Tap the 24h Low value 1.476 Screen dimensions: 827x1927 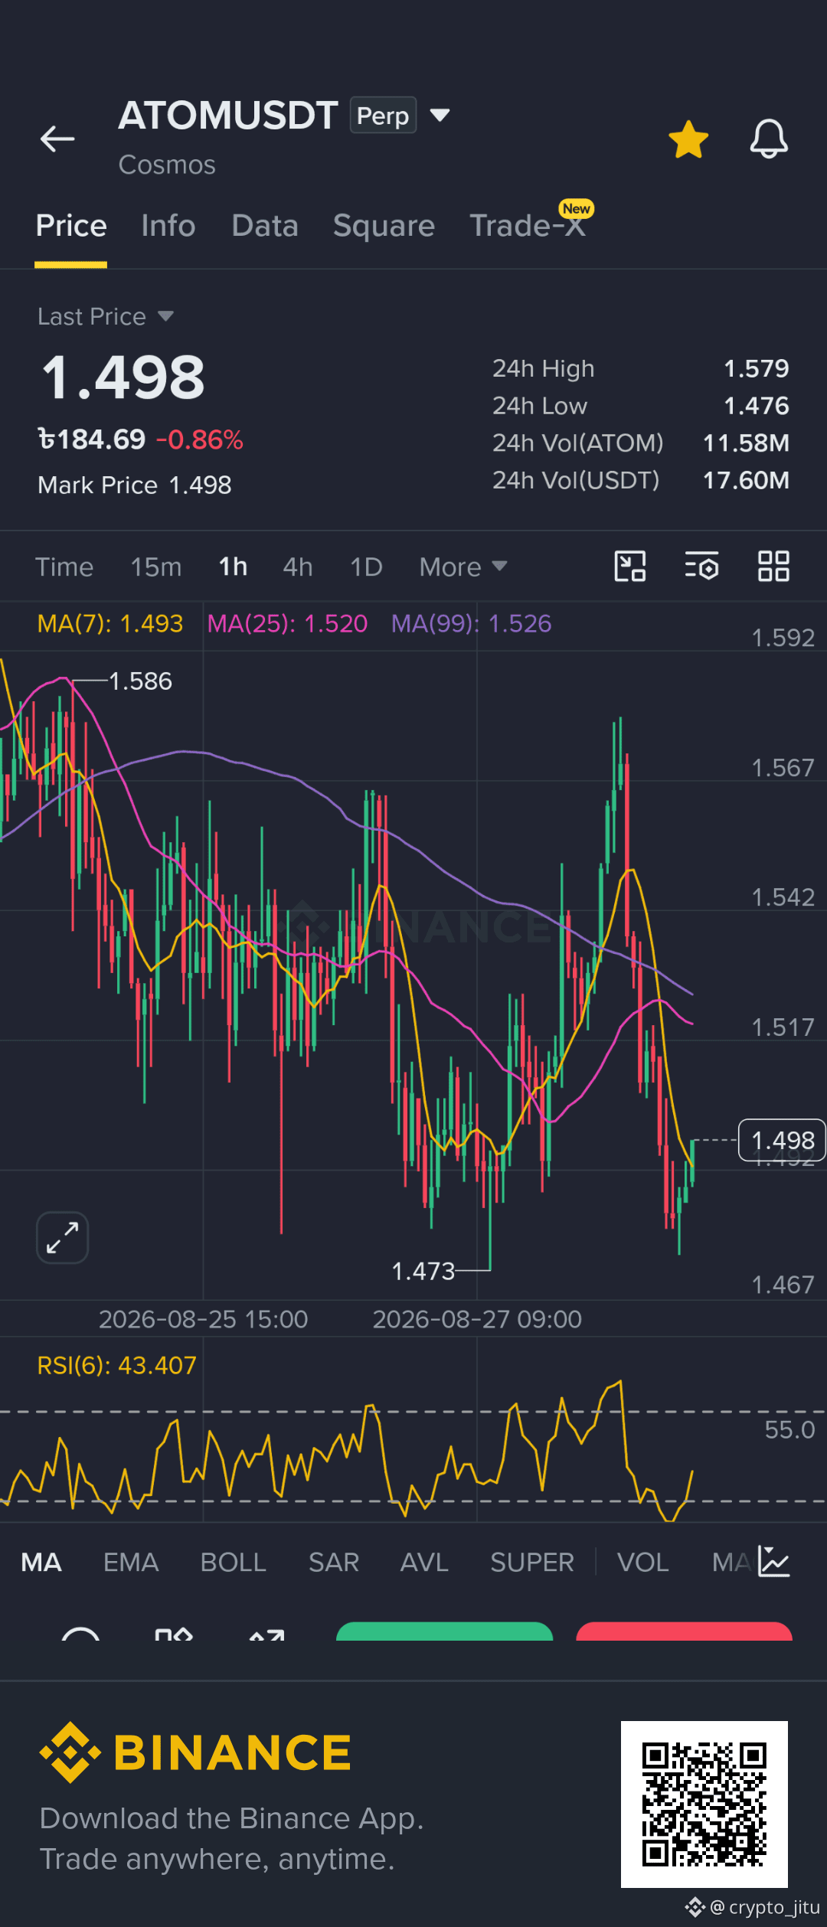757,406
